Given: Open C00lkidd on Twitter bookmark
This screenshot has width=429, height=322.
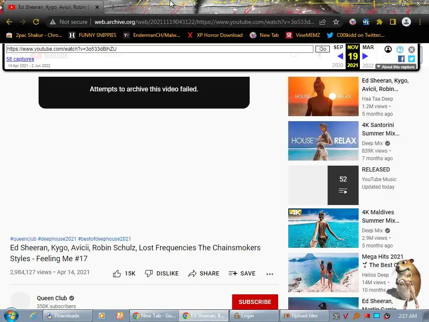Looking at the screenshot, I should coord(356,35).
